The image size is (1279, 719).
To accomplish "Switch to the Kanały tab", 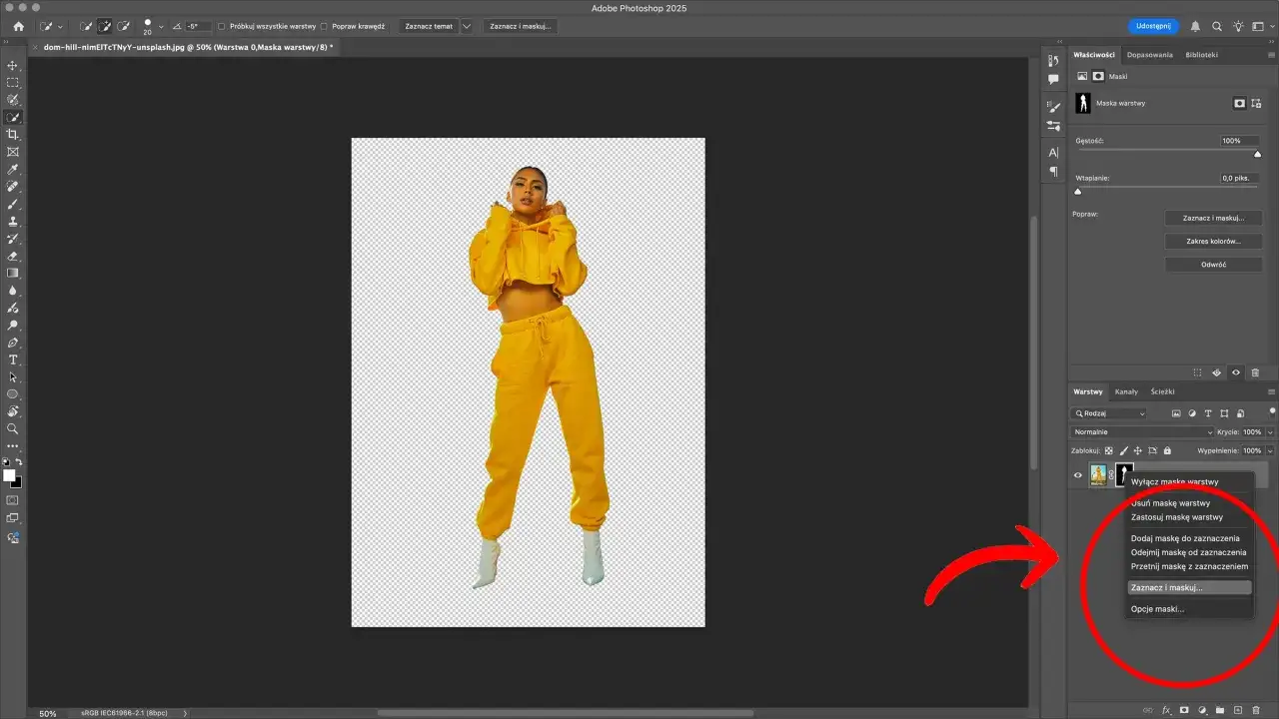I will pyautogui.click(x=1127, y=391).
